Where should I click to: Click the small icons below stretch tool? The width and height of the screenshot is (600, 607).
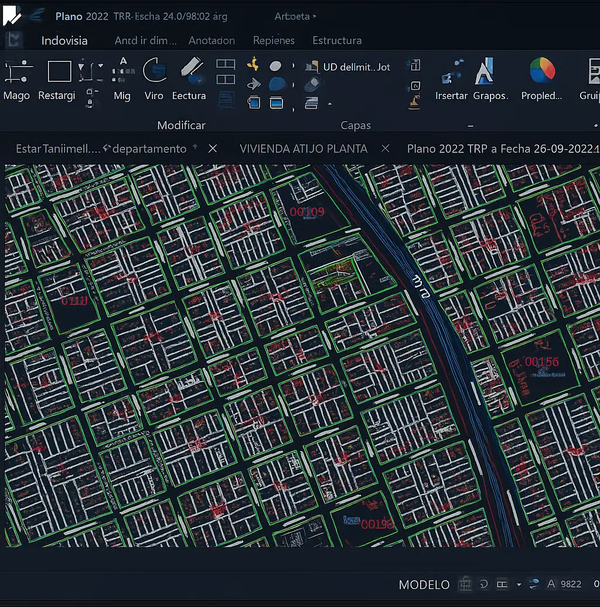(x=91, y=98)
